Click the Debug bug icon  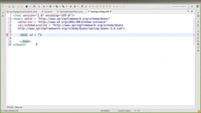pos(44,6)
